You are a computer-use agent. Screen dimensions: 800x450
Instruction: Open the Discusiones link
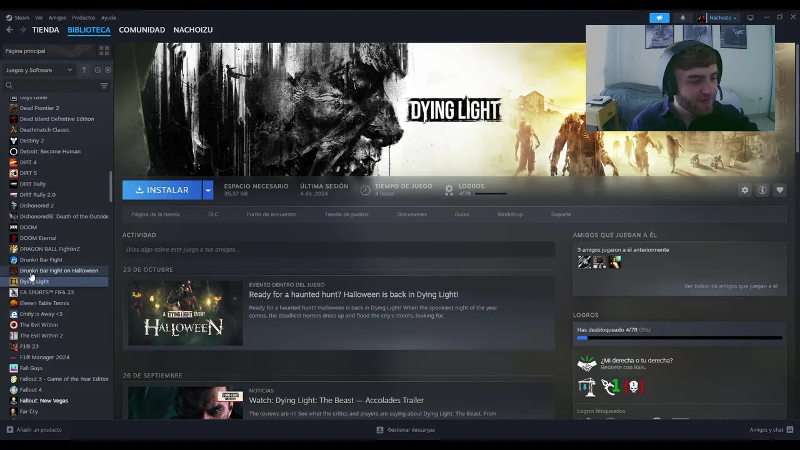pyautogui.click(x=412, y=214)
